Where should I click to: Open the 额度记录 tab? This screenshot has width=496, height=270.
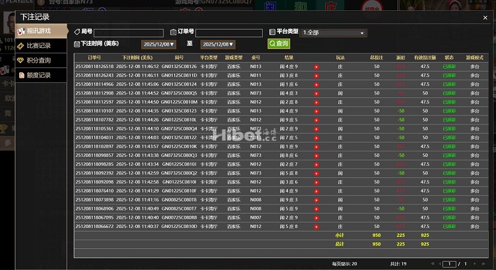point(41,75)
